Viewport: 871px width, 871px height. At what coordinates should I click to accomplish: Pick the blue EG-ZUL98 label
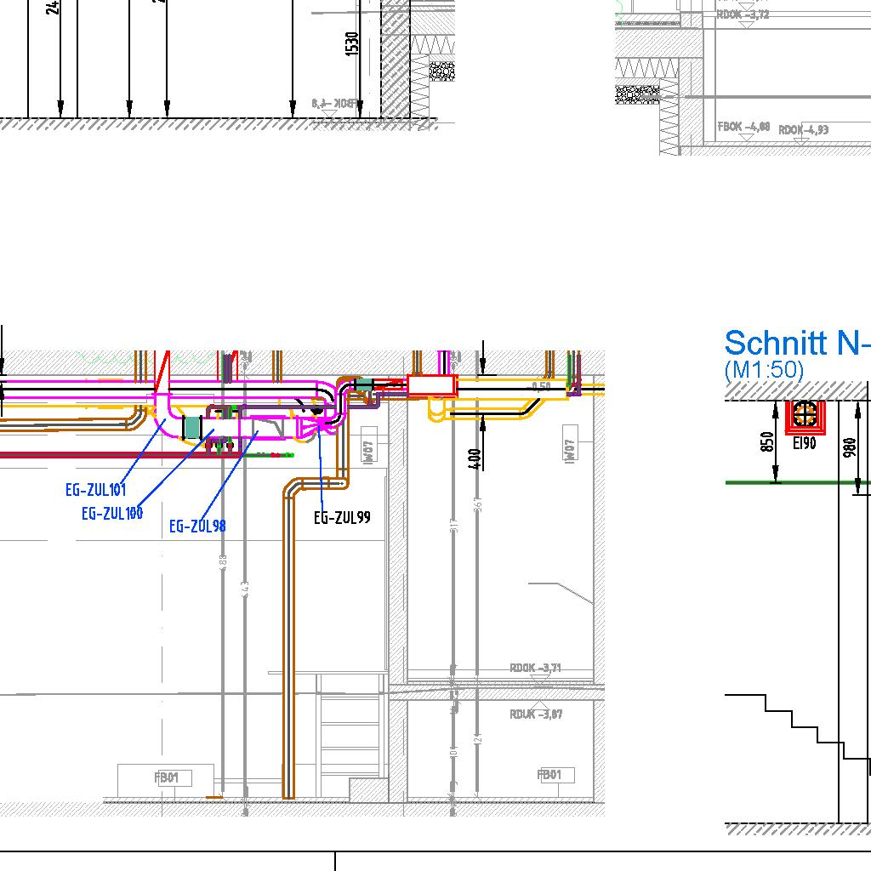tap(197, 527)
